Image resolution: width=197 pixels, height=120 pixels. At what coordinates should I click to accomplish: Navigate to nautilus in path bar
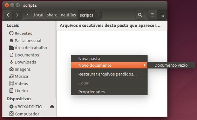tap(68, 15)
